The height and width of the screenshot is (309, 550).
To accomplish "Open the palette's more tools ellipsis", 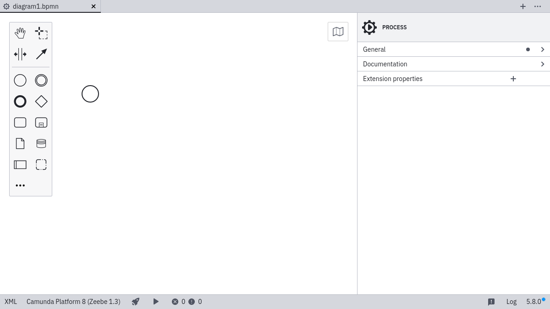I will point(20,185).
